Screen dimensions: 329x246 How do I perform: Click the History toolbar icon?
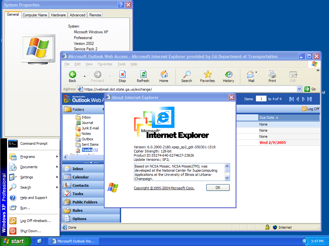click(228, 77)
